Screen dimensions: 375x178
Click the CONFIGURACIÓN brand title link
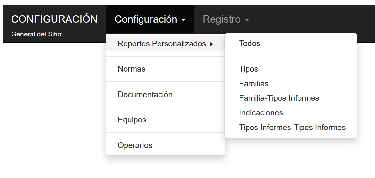(x=54, y=19)
